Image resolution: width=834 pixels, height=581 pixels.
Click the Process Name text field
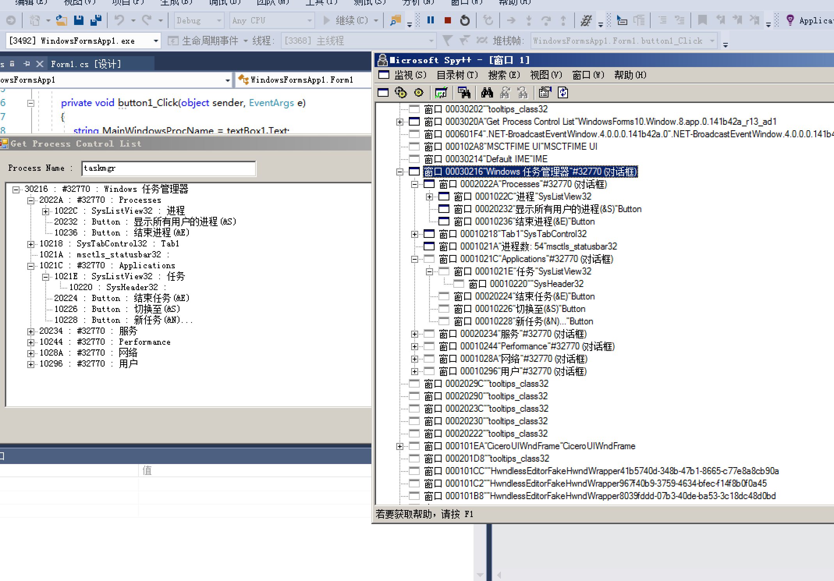tap(168, 168)
